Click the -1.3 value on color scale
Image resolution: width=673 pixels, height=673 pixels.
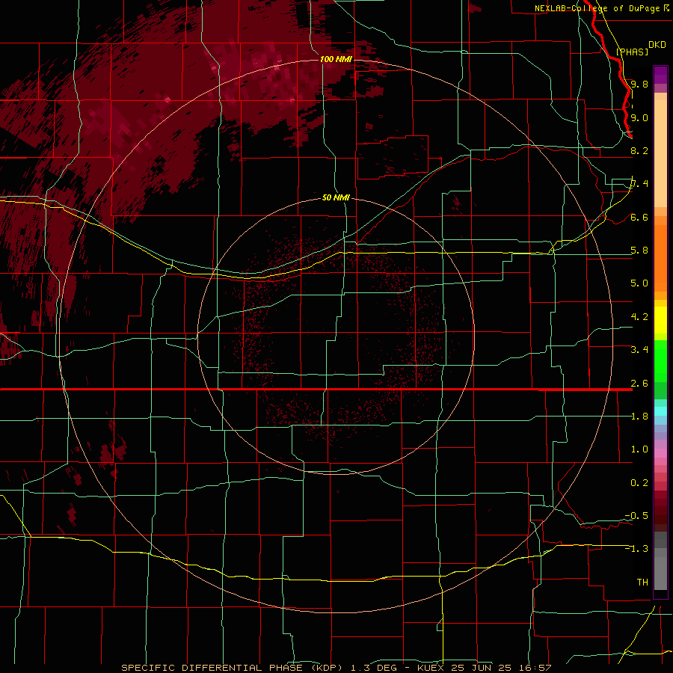tap(636, 549)
